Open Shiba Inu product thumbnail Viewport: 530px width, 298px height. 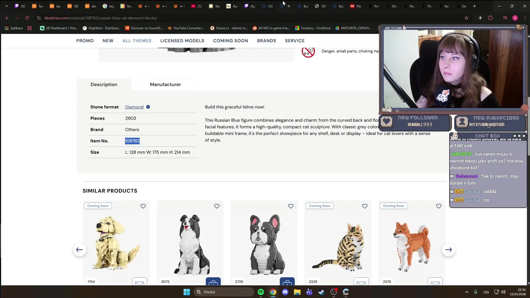tap(412, 247)
